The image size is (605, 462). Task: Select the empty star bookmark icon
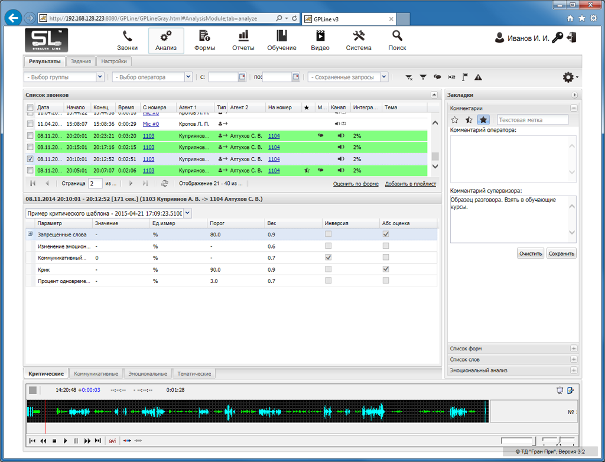tap(454, 120)
